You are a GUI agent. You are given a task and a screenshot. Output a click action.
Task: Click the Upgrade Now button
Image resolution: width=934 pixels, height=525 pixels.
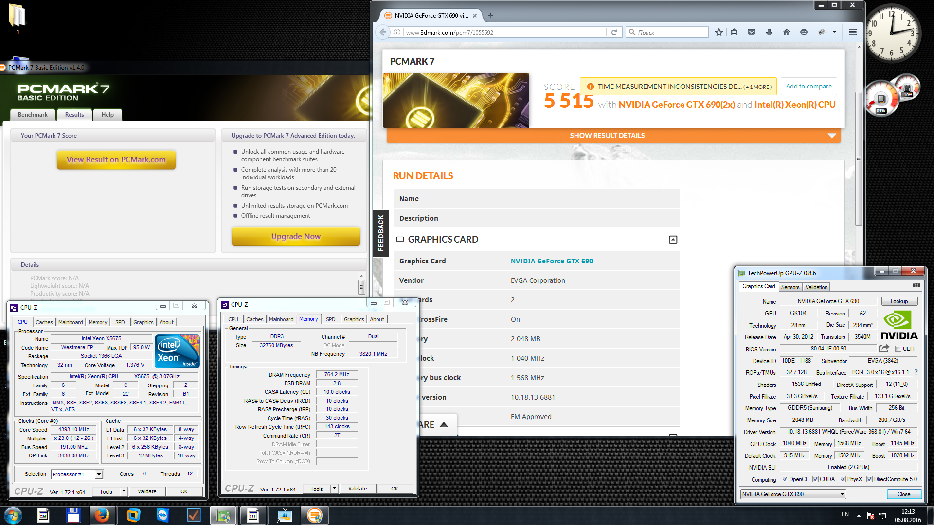pyautogui.click(x=296, y=237)
